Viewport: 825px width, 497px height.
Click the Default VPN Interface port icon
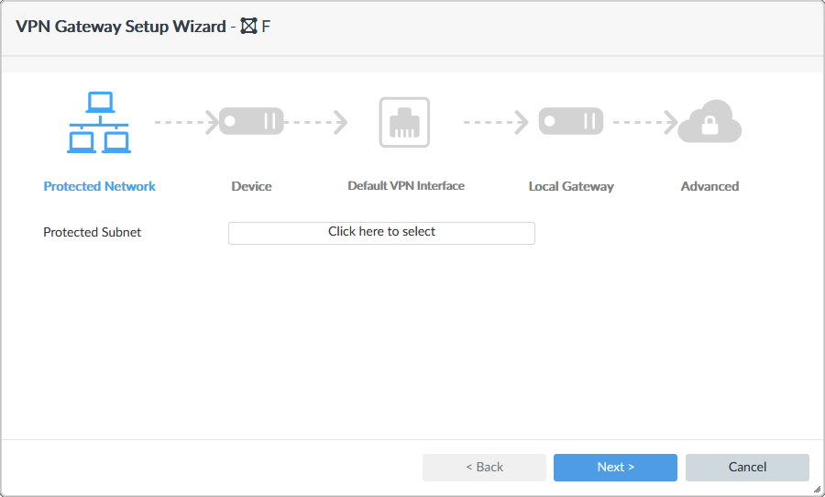pyautogui.click(x=404, y=122)
